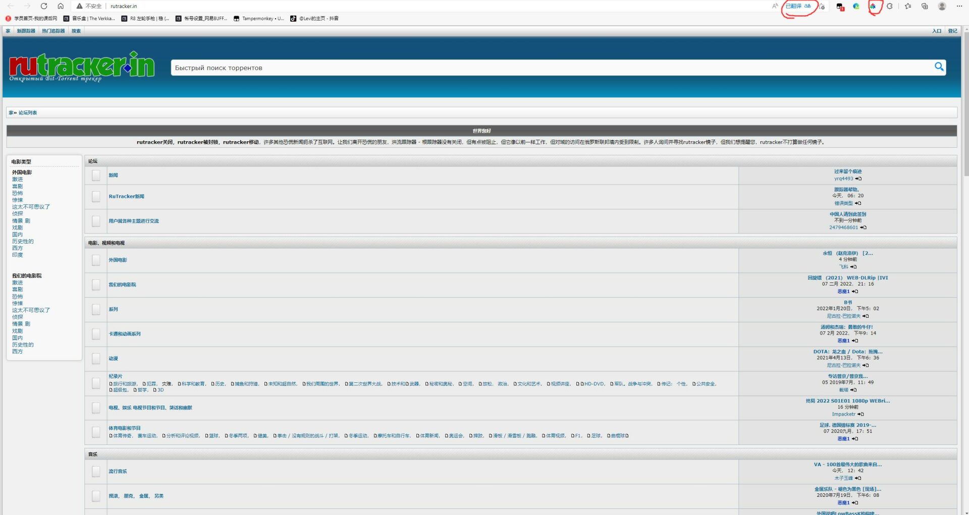Open the RuTracker新闻 forum link
Image resolution: width=969 pixels, height=515 pixels.
point(126,196)
